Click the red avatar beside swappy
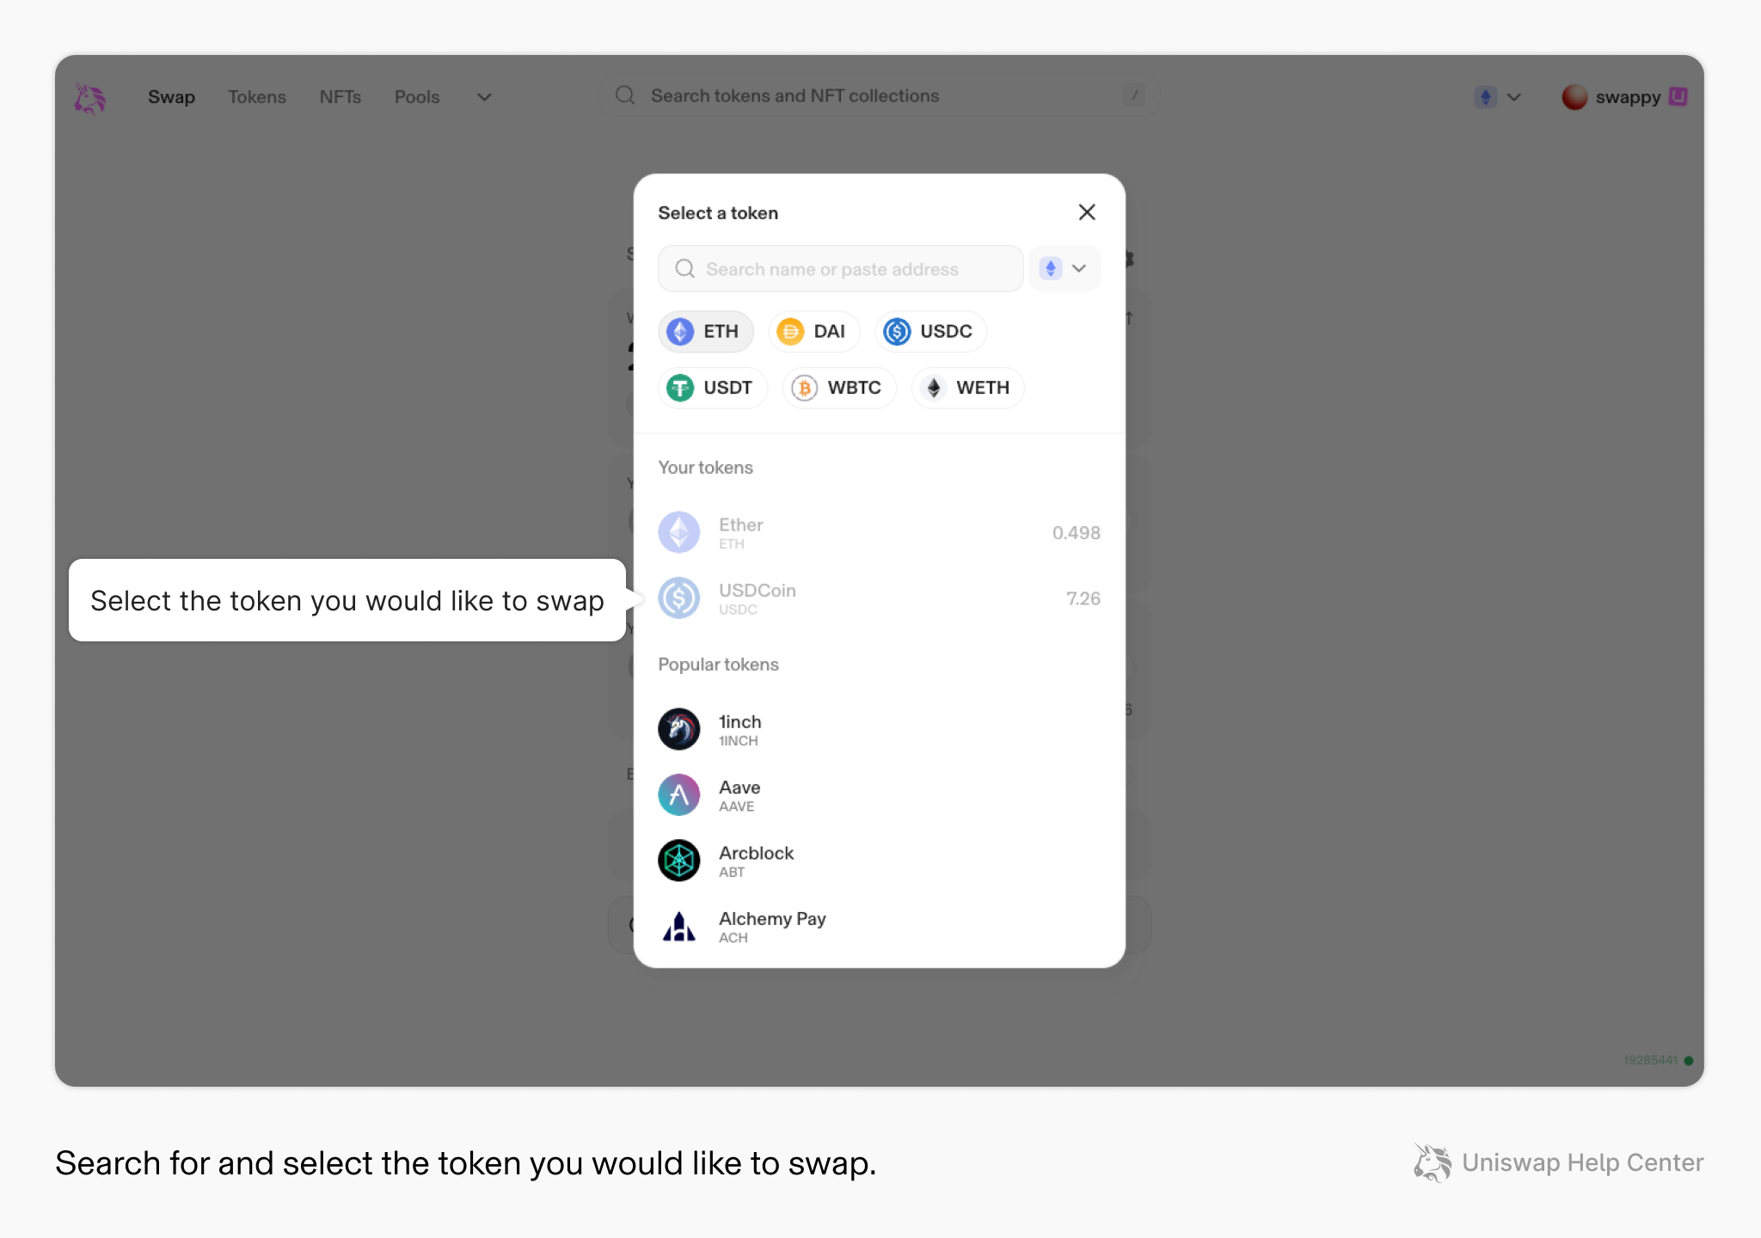1761x1238 pixels. point(1574,97)
